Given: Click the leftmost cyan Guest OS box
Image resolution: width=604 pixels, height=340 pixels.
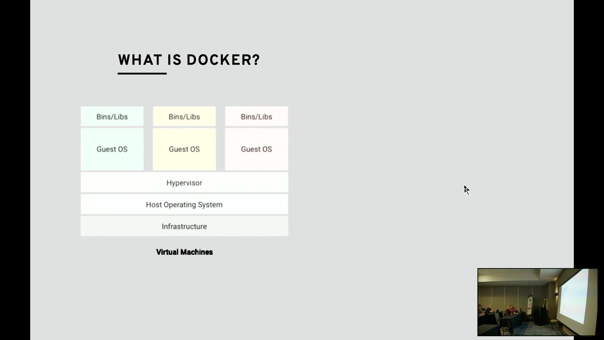Looking at the screenshot, I should pos(112,149).
